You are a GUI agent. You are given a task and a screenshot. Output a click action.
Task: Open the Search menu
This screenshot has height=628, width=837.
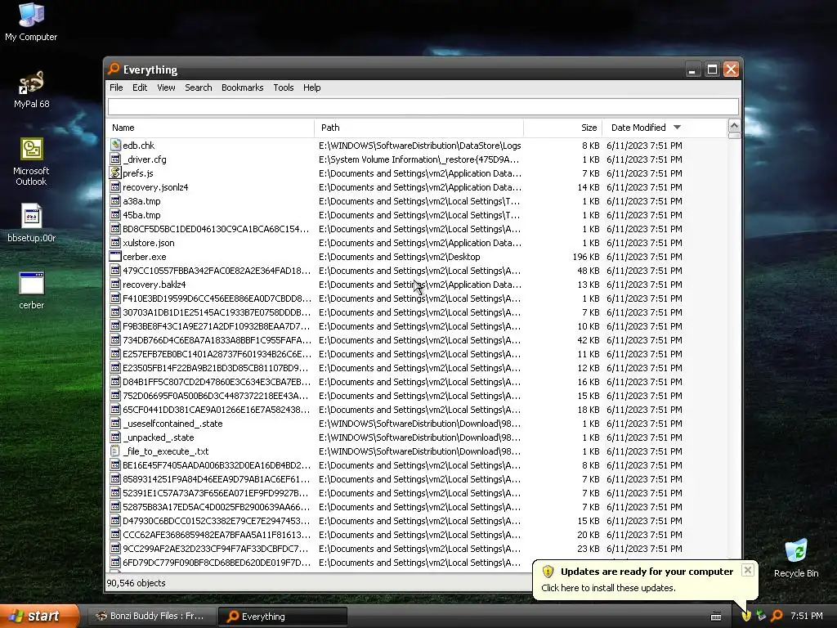(199, 87)
